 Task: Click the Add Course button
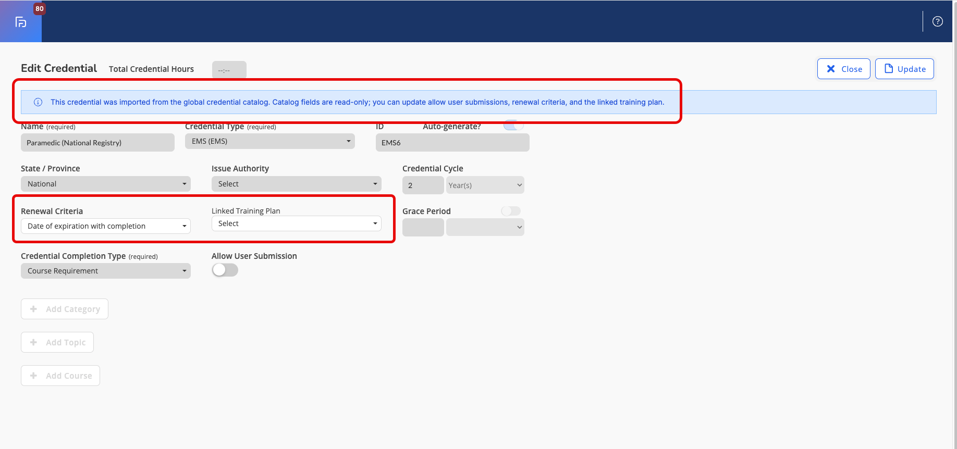[x=60, y=376]
